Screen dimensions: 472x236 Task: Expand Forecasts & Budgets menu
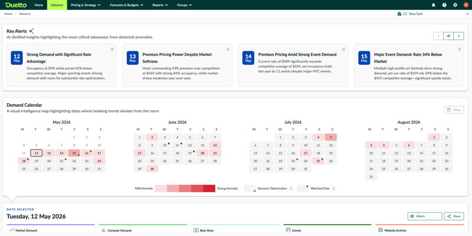click(126, 5)
